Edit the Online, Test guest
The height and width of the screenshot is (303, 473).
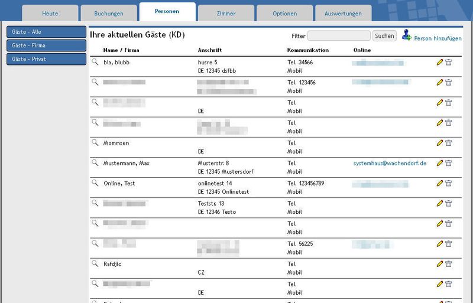point(440,183)
